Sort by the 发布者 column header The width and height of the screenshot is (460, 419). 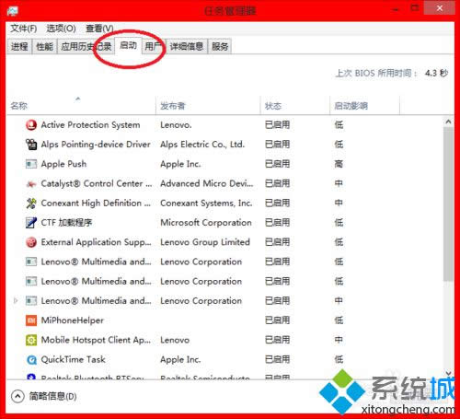[x=208, y=106]
